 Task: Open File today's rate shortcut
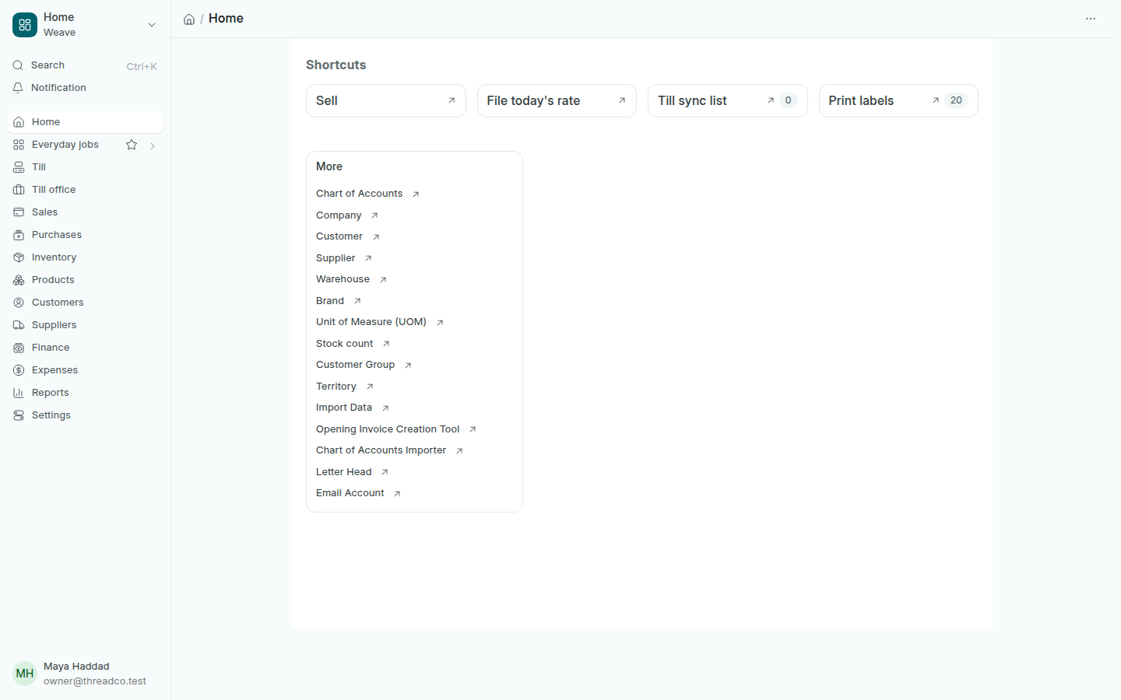tap(557, 101)
